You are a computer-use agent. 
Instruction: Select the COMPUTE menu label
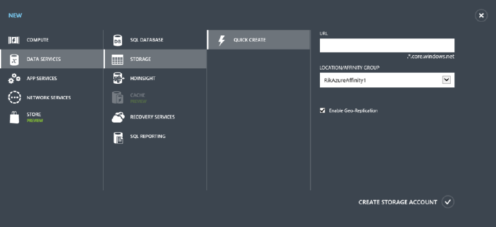[x=38, y=40]
